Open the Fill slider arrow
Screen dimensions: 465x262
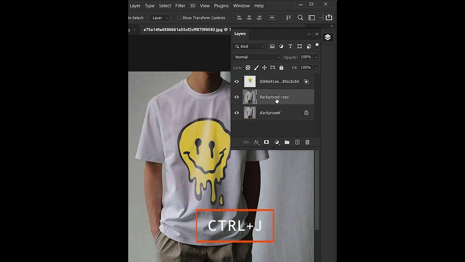point(316,68)
